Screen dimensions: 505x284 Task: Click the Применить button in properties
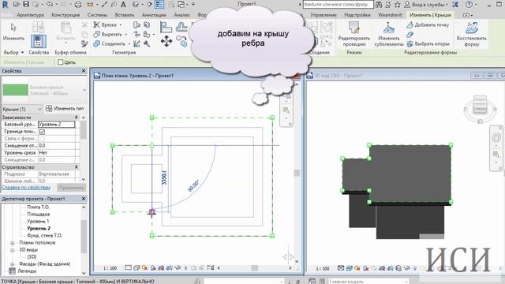tap(71, 188)
